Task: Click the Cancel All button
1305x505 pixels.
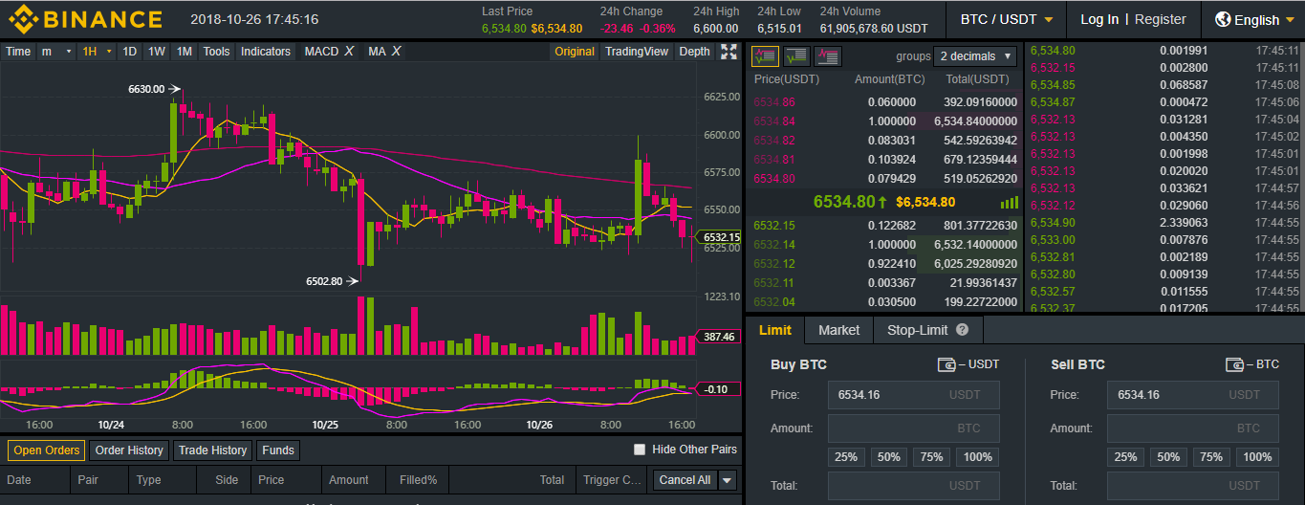Action: click(x=685, y=480)
